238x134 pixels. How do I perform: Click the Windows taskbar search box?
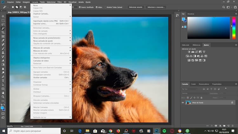click(34, 131)
